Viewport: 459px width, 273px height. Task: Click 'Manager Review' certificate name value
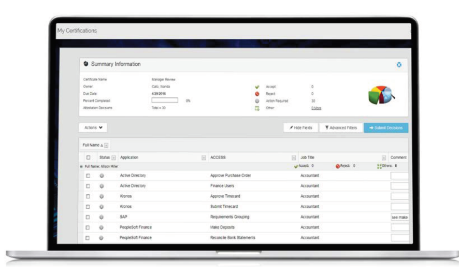[163, 80]
